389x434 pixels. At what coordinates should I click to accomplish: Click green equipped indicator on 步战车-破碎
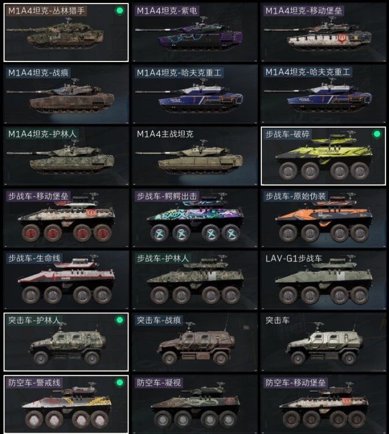coord(377,134)
